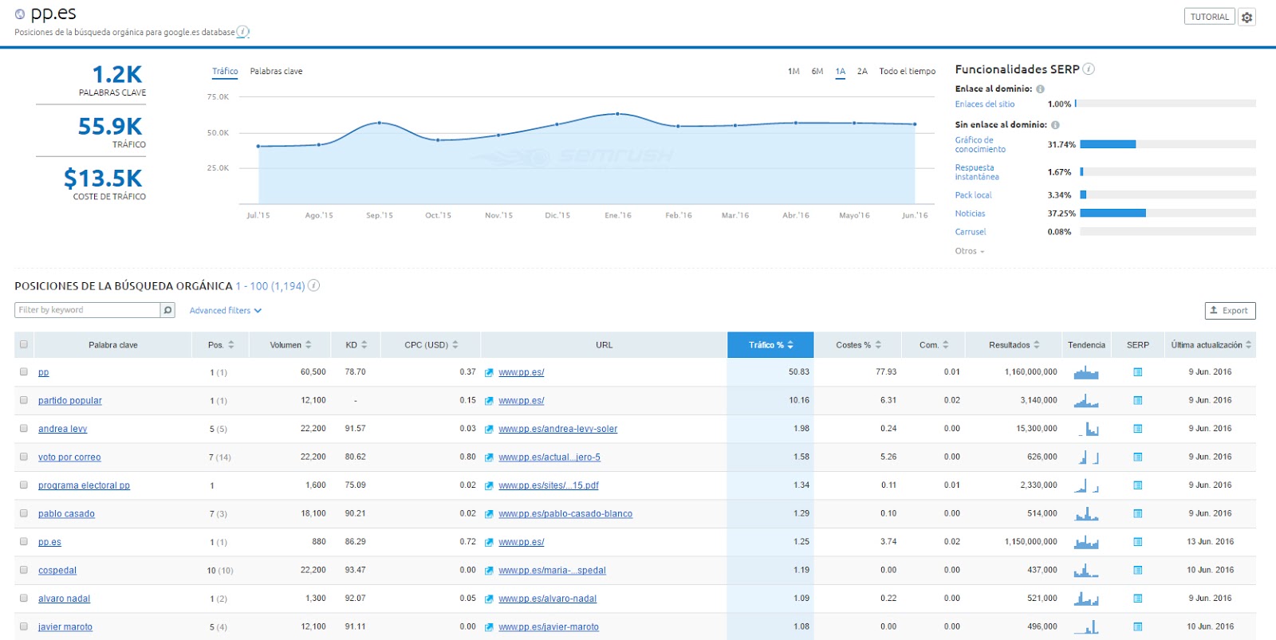View the SERP snapshot for voto por correo
Viewport: 1276px width, 640px height.
pyautogui.click(x=1138, y=457)
